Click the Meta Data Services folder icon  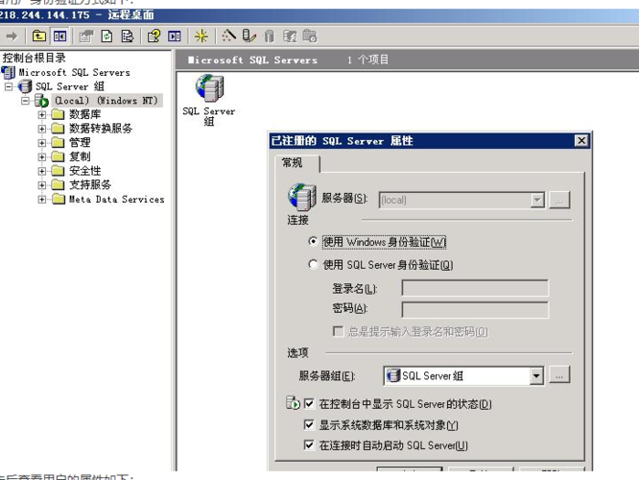tap(58, 199)
